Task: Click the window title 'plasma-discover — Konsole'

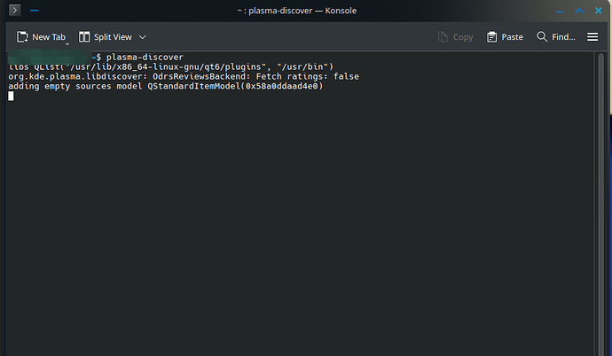Action: point(296,11)
